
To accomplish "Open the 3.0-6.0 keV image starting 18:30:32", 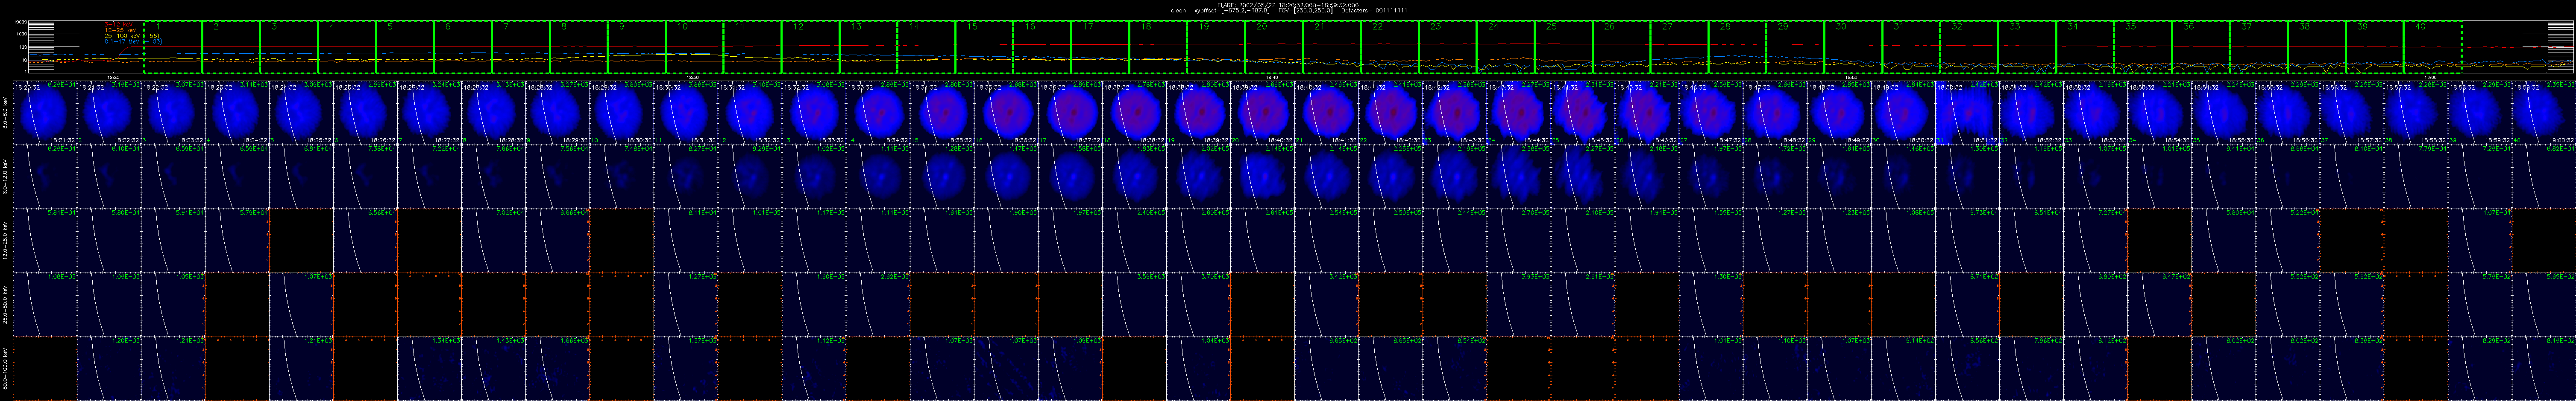I will click(x=686, y=113).
